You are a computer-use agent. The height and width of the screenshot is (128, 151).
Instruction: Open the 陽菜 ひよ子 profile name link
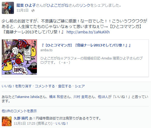tap(26, 5)
